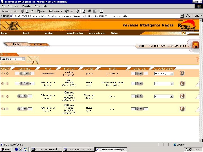Image resolution: width=203 pixels, height=152 pixels.
Task: Click the camera icon in the brown menu bar
Action: 184,33
